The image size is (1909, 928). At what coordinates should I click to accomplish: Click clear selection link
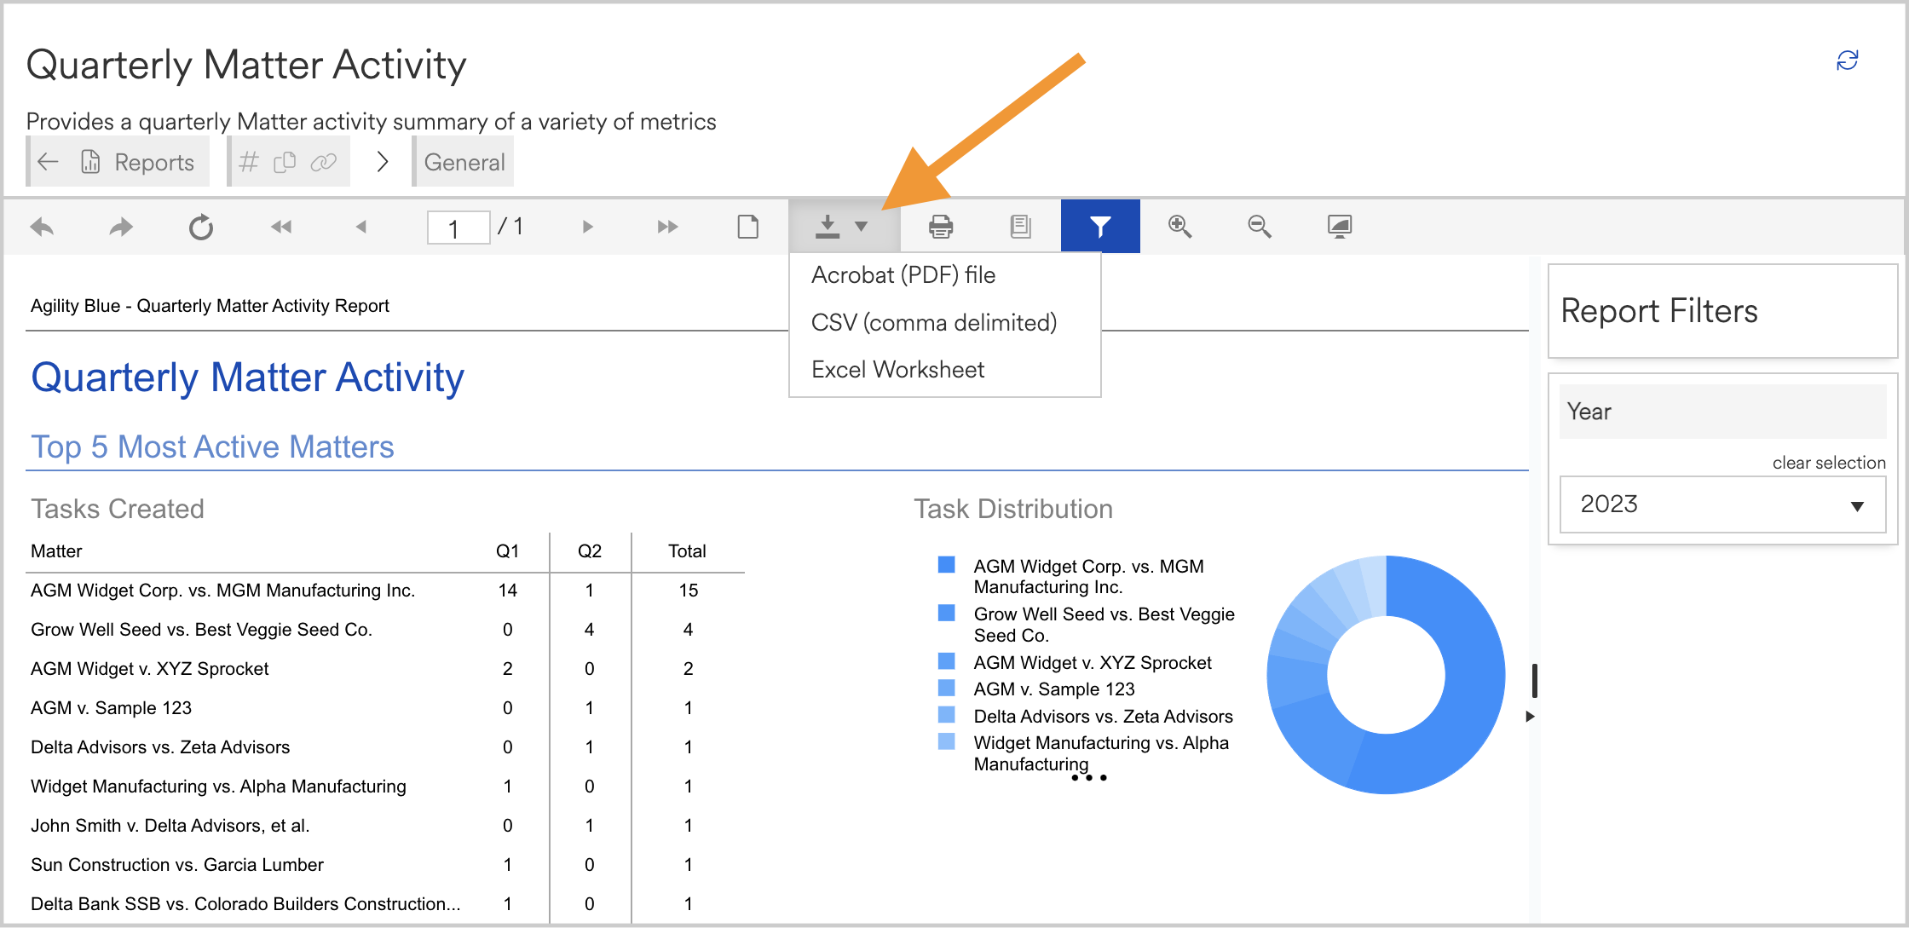point(1829,463)
